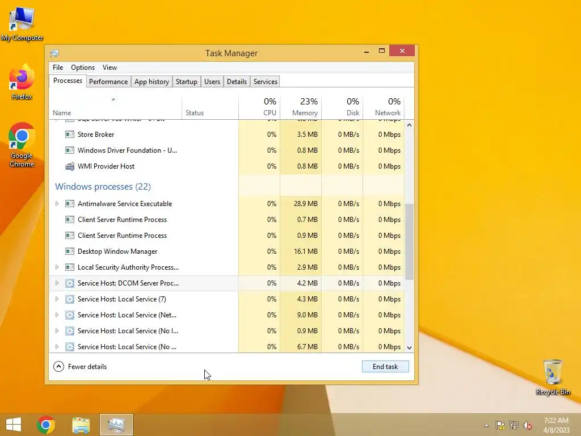The image size is (581, 436).
Task: Sort by the CPU column header
Action: coord(259,107)
